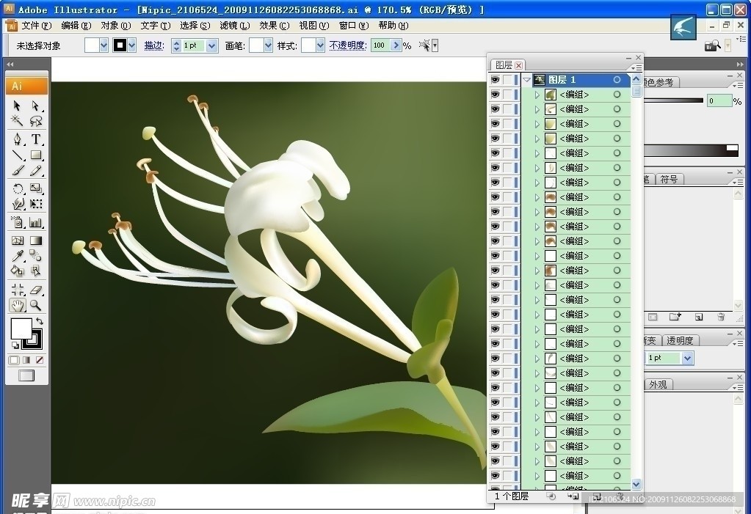Select the Paintbrush tool
751x514 pixels.
pyautogui.click(x=18, y=172)
